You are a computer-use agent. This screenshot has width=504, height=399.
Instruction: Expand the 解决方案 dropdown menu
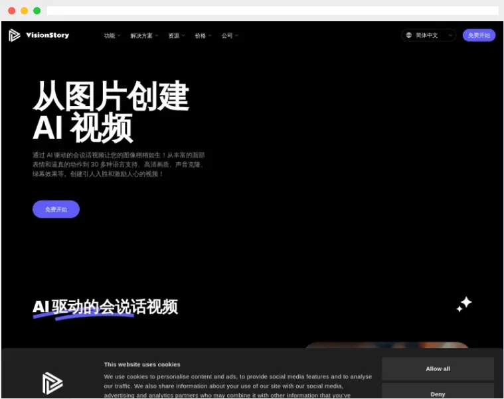pos(144,36)
